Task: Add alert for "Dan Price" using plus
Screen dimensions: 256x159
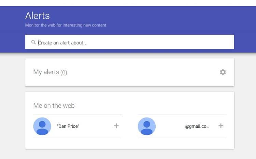Action: pos(116,126)
